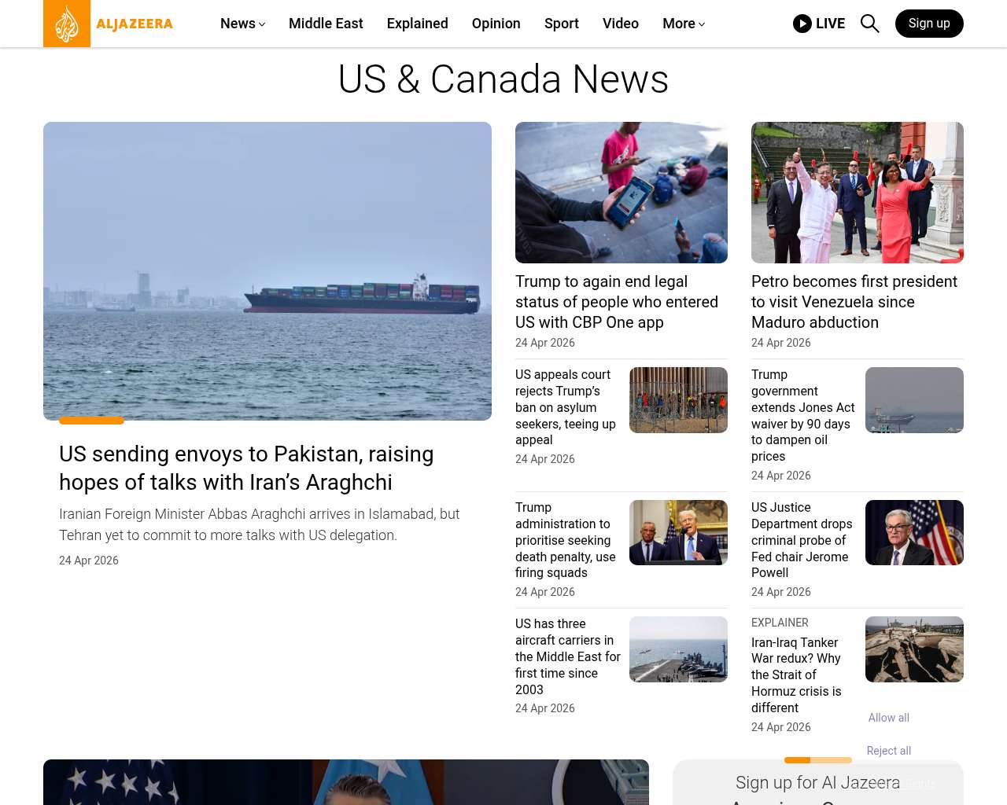Click the LIVE play icon
Image resolution: width=1007 pixels, height=805 pixels.
pyautogui.click(x=802, y=24)
